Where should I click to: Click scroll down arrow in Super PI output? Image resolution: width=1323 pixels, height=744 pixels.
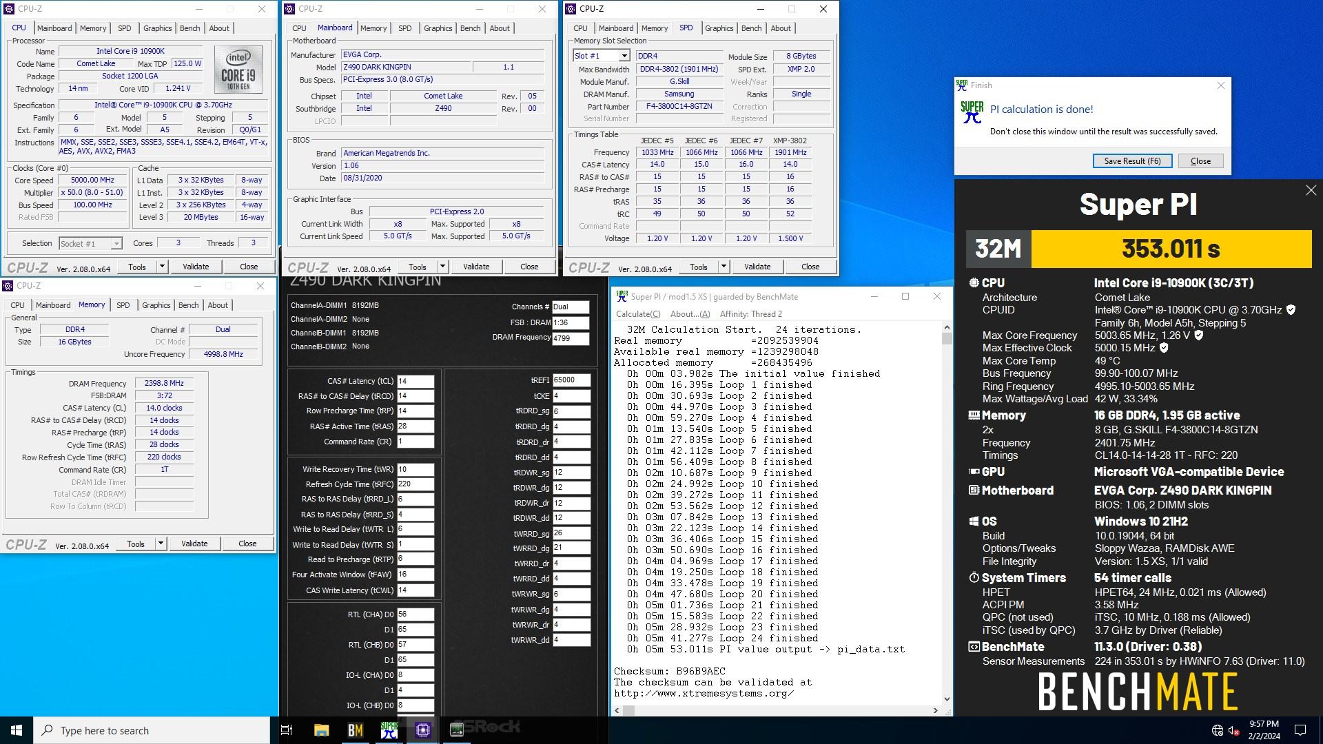[x=947, y=699]
